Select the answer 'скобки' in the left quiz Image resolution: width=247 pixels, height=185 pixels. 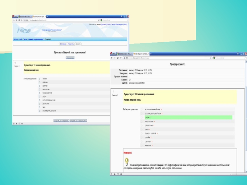coord(40,79)
